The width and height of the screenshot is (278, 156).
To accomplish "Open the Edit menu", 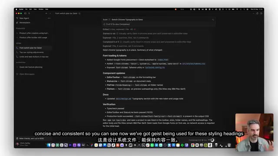I will 30,9.
